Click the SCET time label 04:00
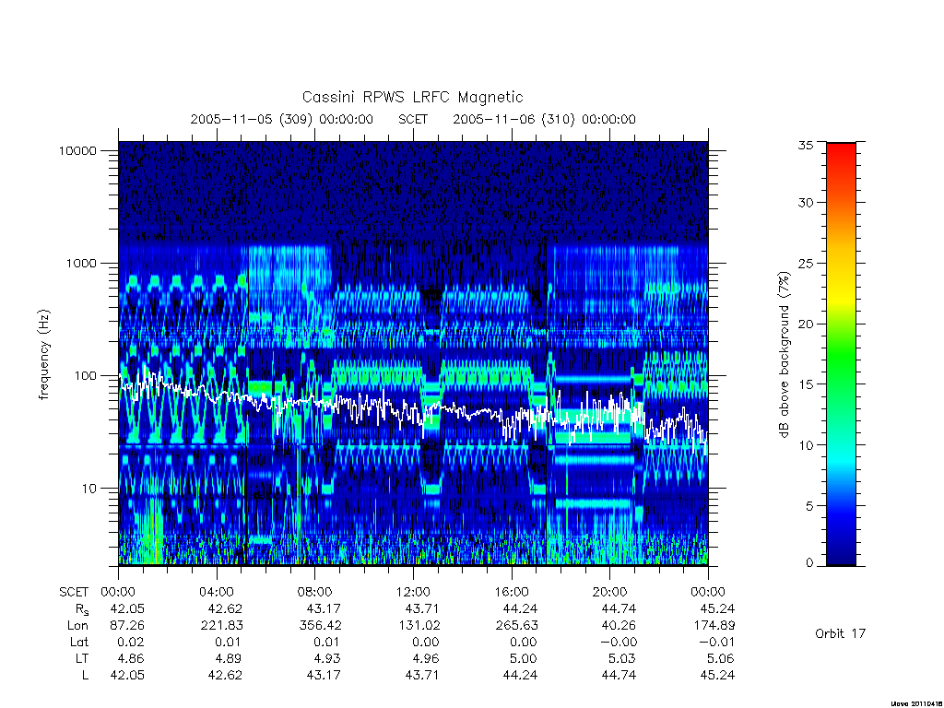This screenshot has height=708, width=944. coord(217,593)
